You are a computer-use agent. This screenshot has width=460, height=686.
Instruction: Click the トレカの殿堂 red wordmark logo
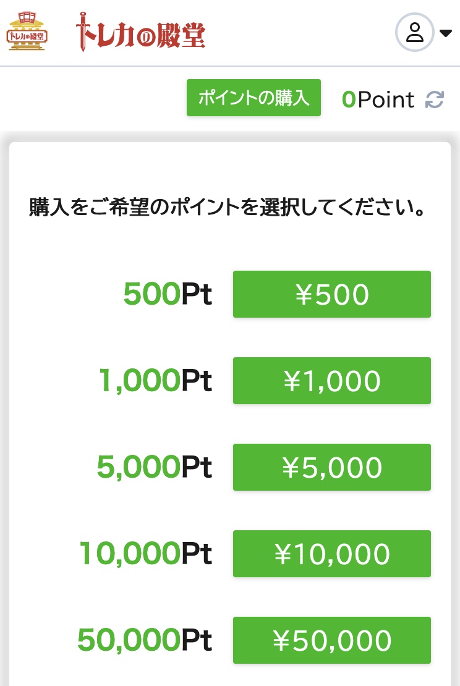140,32
